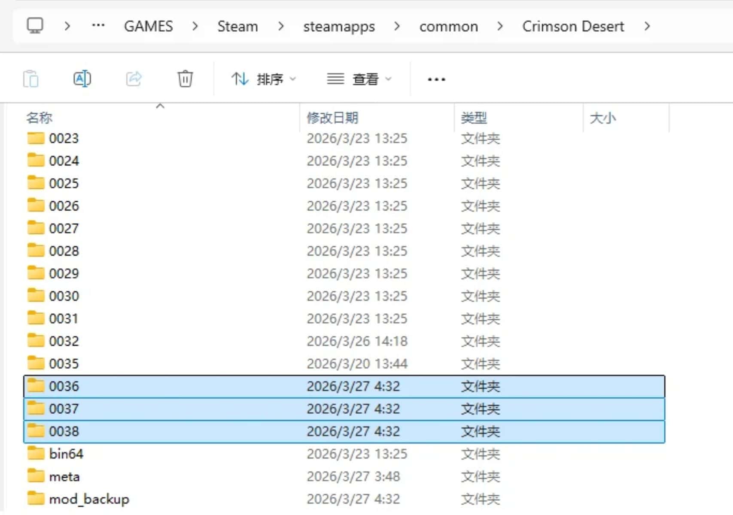Sort by 修改日期 column header
This screenshot has height=515, width=733.
(x=332, y=118)
